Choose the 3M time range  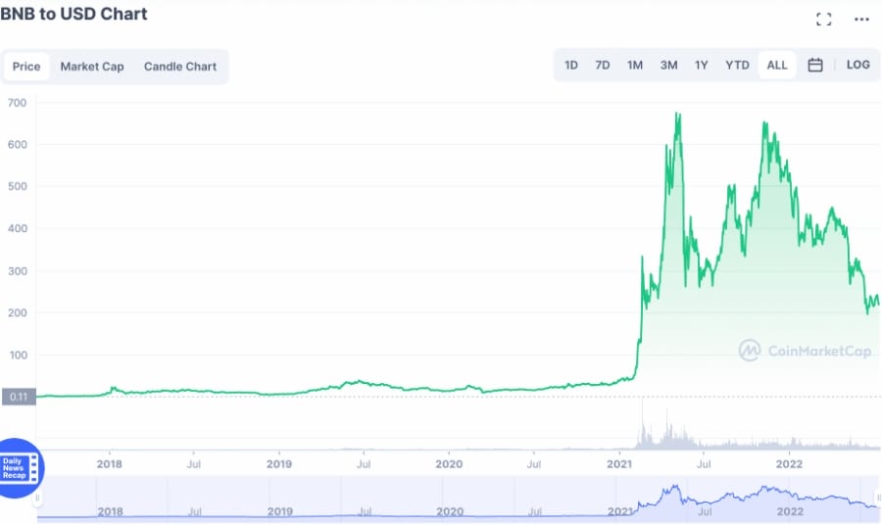tap(668, 66)
